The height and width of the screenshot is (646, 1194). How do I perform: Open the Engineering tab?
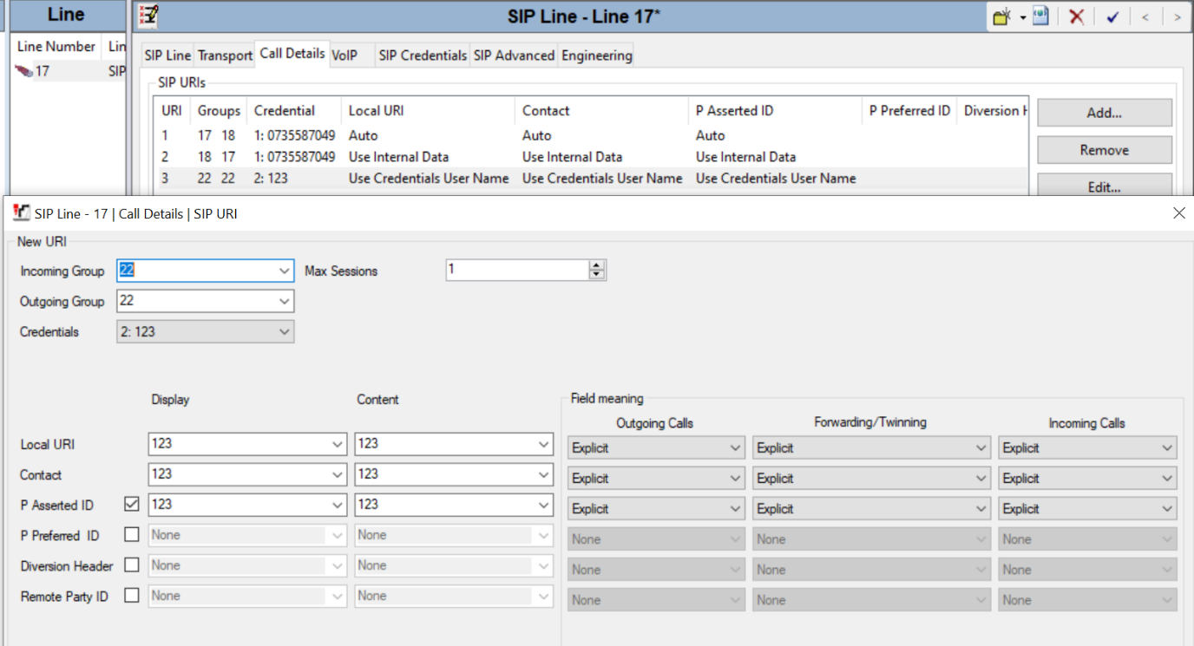[597, 55]
